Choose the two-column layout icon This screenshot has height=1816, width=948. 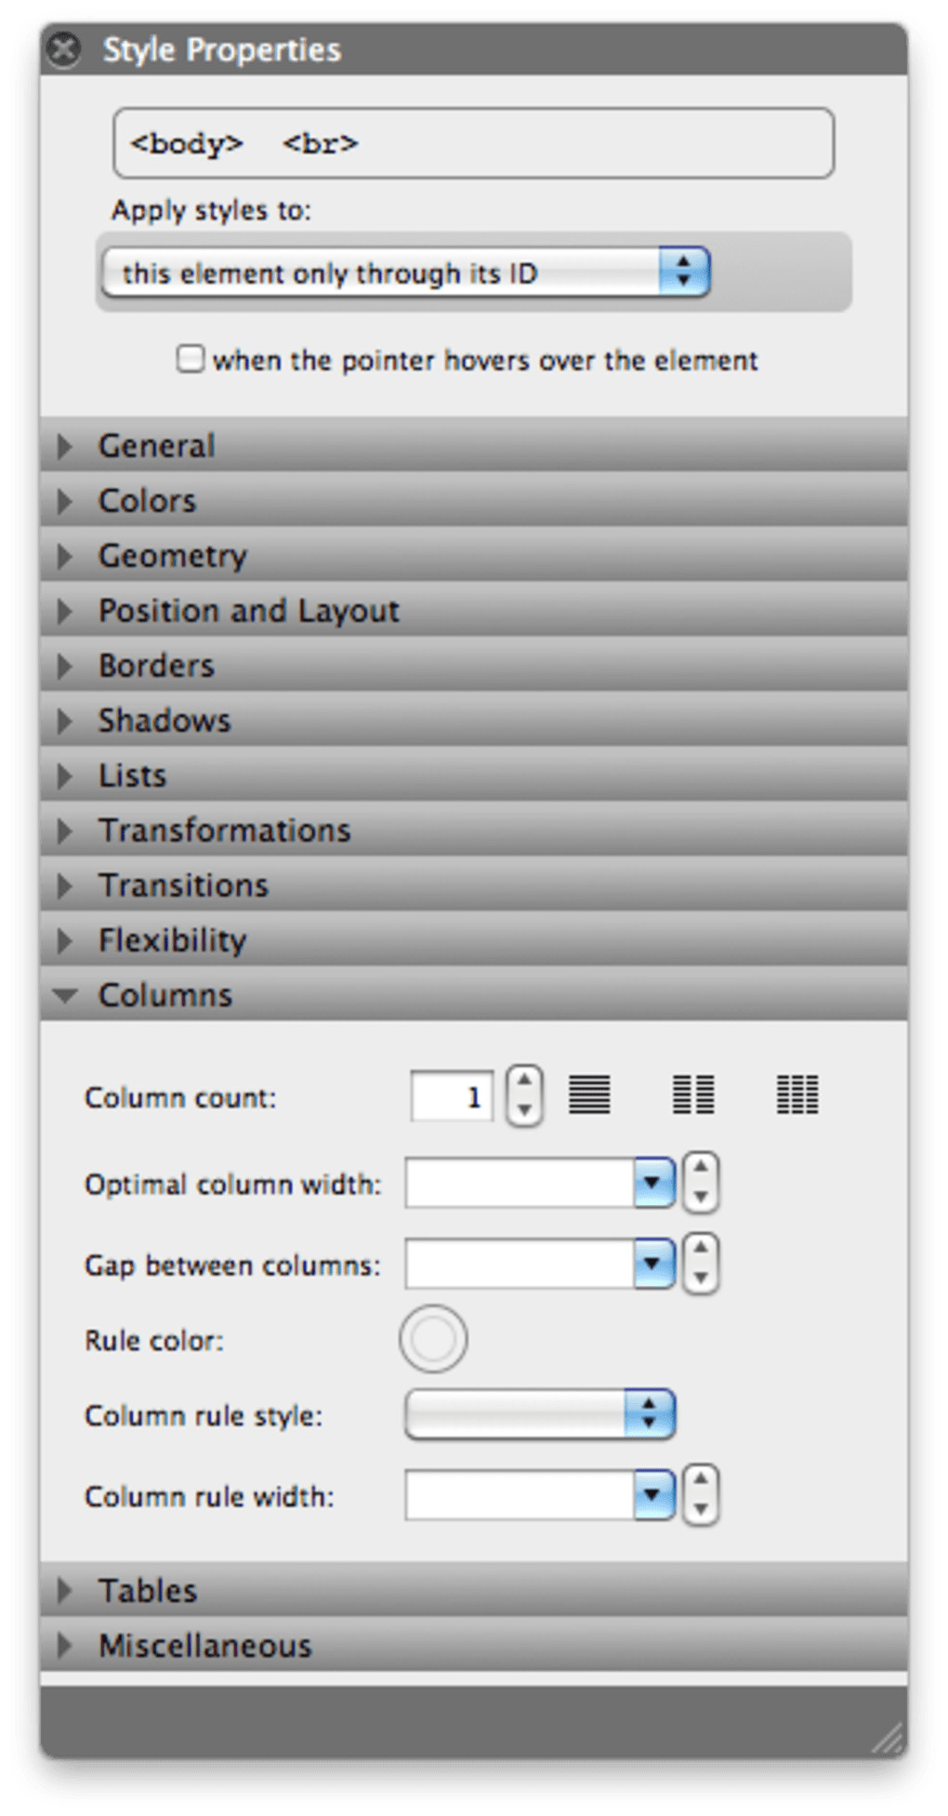(x=693, y=1094)
